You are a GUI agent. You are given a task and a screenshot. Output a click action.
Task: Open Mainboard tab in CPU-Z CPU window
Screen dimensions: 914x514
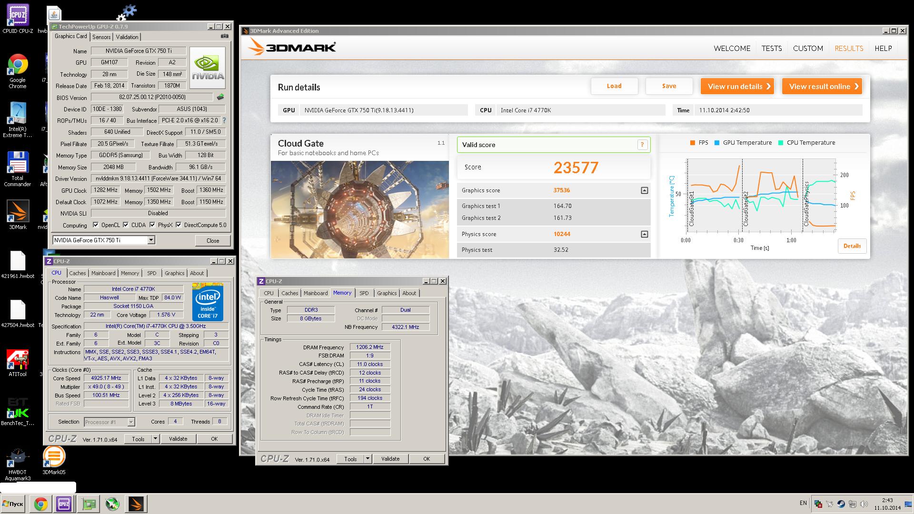[x=103, y=273]
